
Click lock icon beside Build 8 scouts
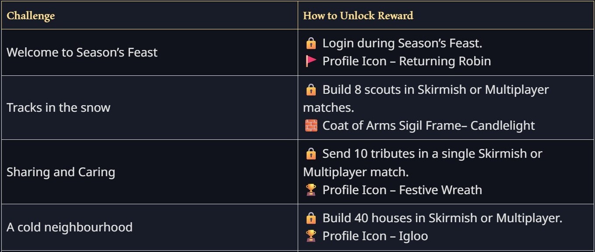[x=311, y=90]
